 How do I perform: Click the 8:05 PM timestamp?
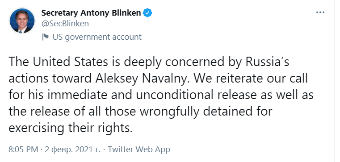(x=23, y=150)
